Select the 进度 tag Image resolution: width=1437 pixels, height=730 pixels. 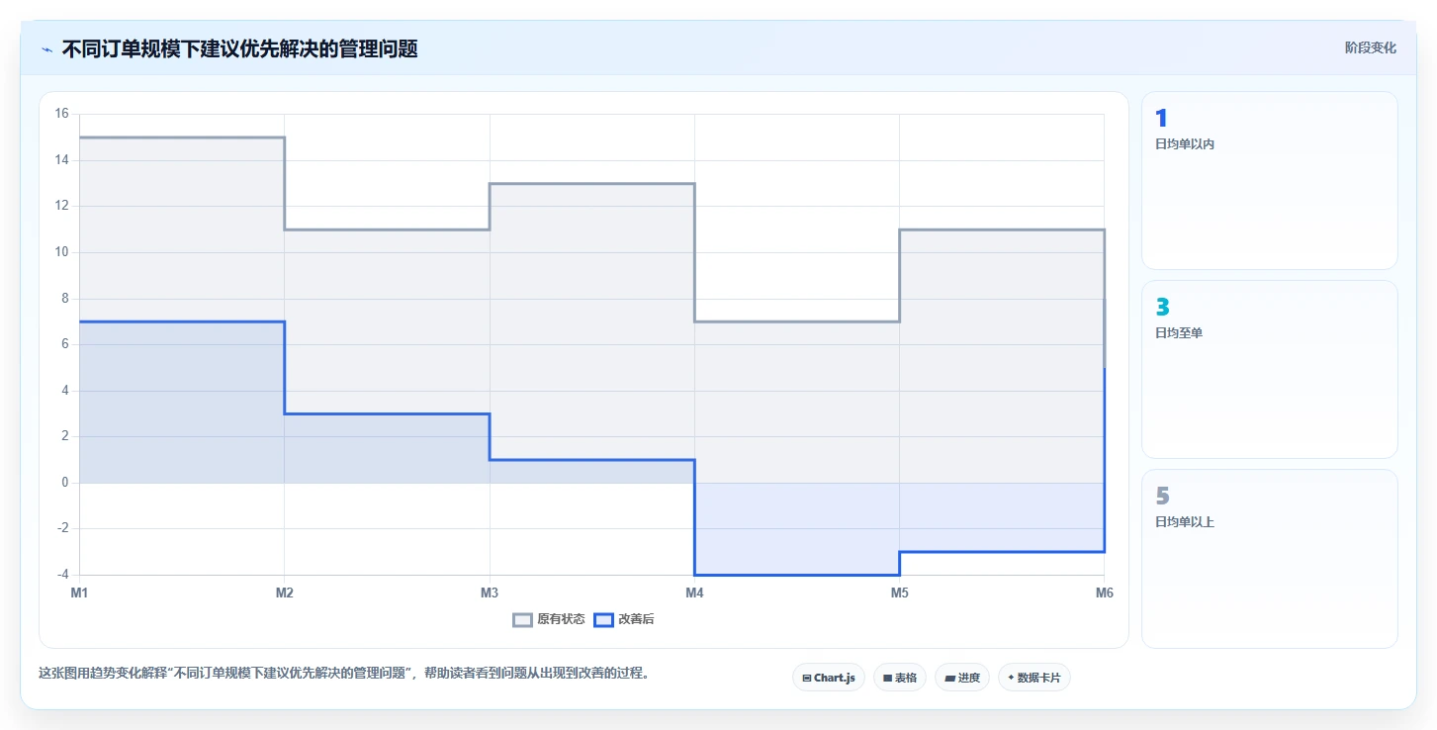click(962, 678)
